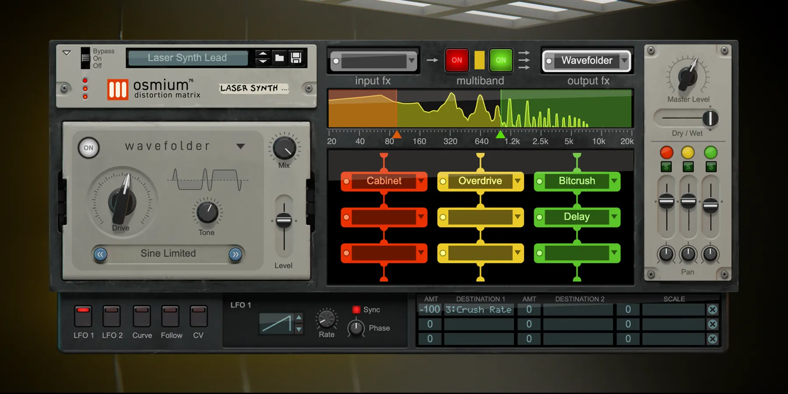
Task: Adjust the Dry / Wet slider
Action: (x=711, y=118)
